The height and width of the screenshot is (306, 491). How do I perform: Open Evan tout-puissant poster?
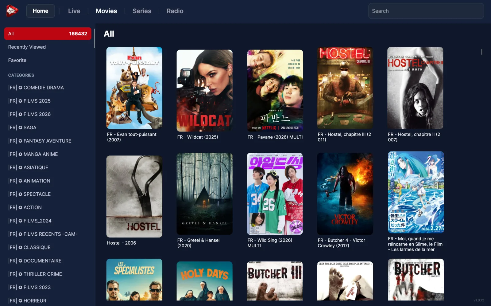[x=134, y=88]
